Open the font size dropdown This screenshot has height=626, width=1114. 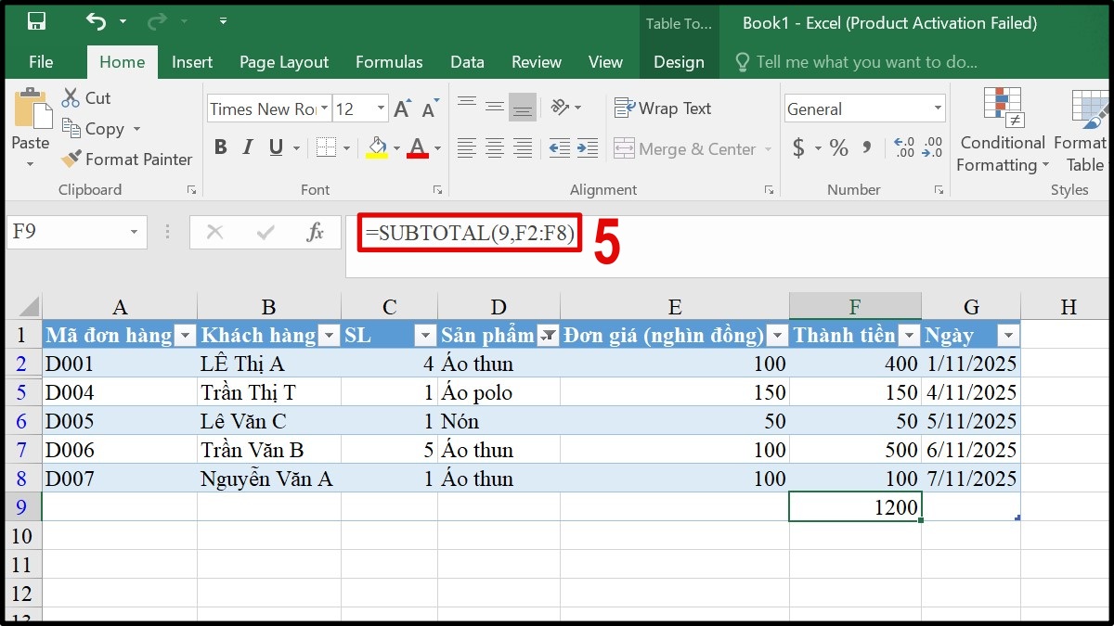380,109
